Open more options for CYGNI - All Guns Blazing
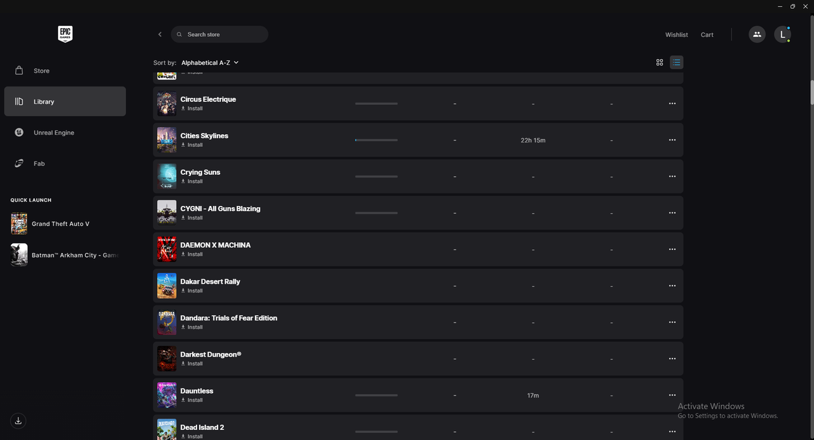Viewport: 814px width, 440px height. tap(672, 213)
